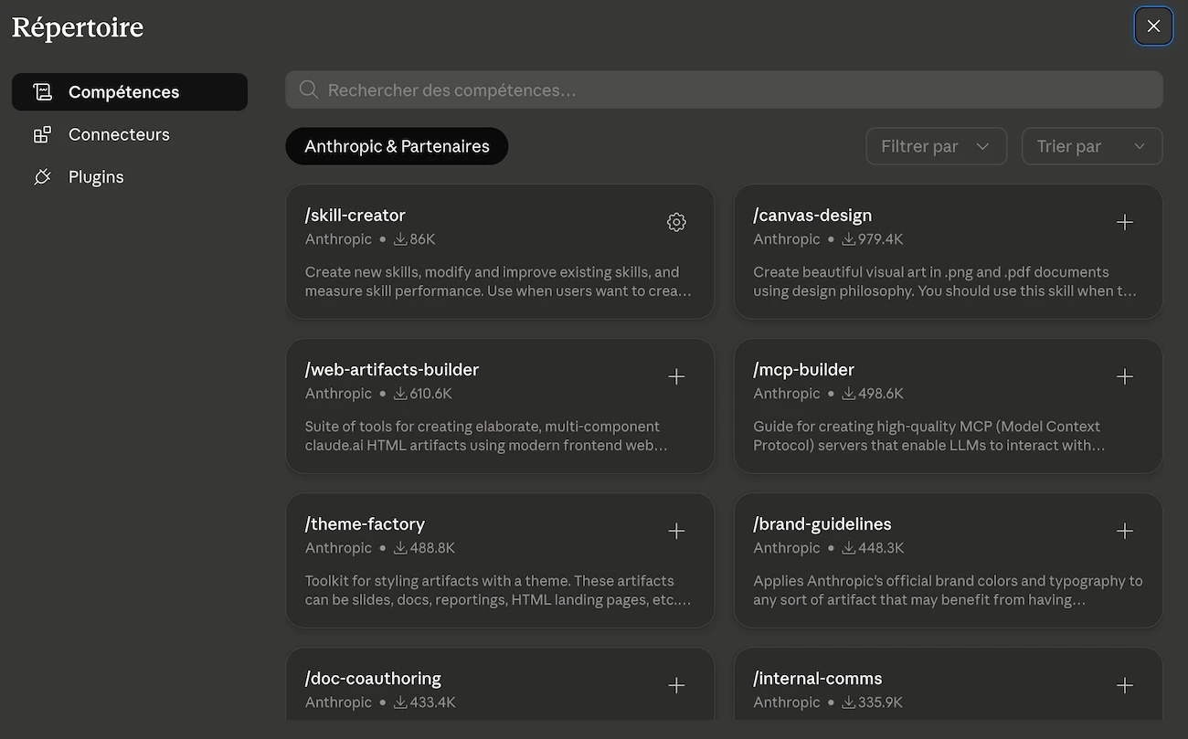Click download icon on mcp-builder card

click(x=849, y=394)
